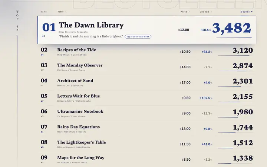This screenshot has height=167, width=267.
Task: Click author line "Minoru Orui / Tobunsha"
Action: coord(70,86)
